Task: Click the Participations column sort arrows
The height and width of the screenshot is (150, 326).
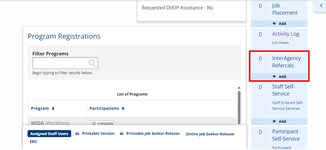Action: [123, 109]
